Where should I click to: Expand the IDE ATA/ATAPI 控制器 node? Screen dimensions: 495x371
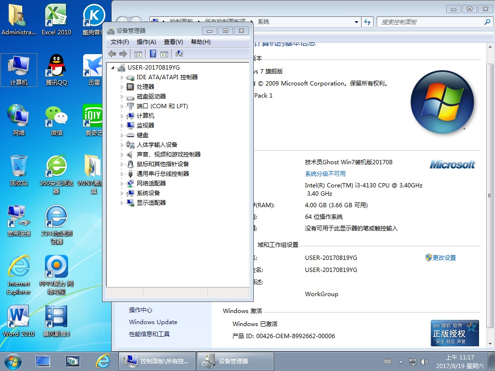(122, 77)
